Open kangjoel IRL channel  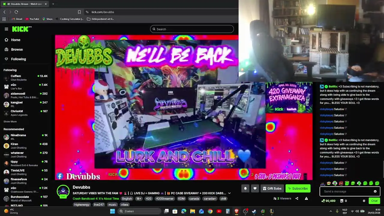[25, 104]
